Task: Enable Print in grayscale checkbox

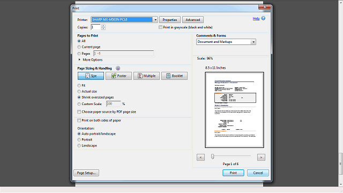Action: click(161, 27)
